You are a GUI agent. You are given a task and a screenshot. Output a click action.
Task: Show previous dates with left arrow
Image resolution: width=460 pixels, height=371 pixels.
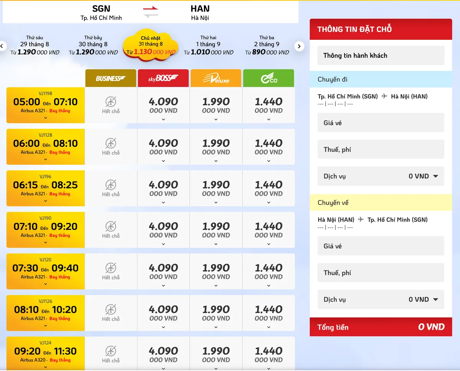pos(2,46)
